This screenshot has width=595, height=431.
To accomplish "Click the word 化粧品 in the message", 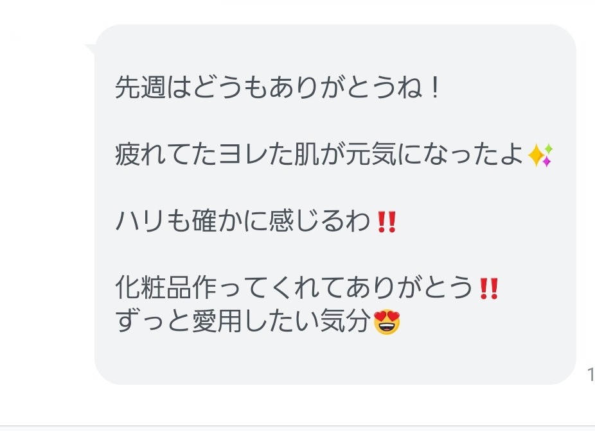I will pos(154,288).
